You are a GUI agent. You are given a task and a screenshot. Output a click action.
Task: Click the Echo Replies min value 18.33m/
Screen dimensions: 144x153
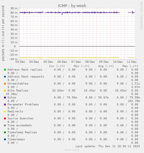(90, 91)
